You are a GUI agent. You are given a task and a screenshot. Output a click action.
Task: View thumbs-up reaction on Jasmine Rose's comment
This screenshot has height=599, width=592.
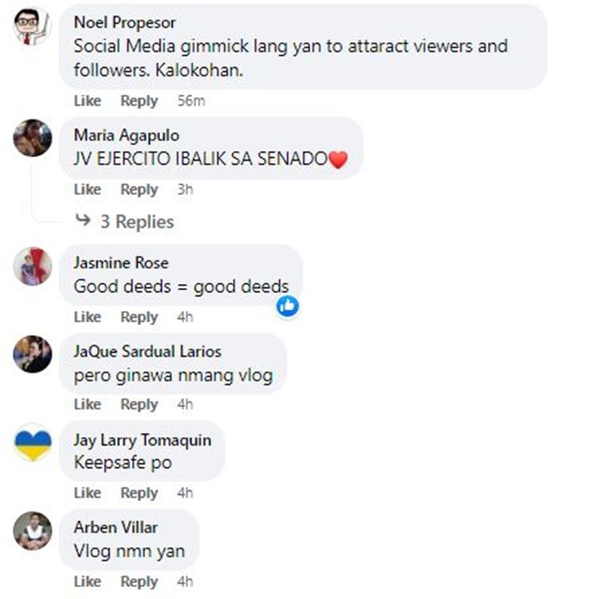287,305
